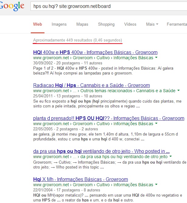Open 'da pra usa hps ou hqi ventilando' result

(101, 151)
